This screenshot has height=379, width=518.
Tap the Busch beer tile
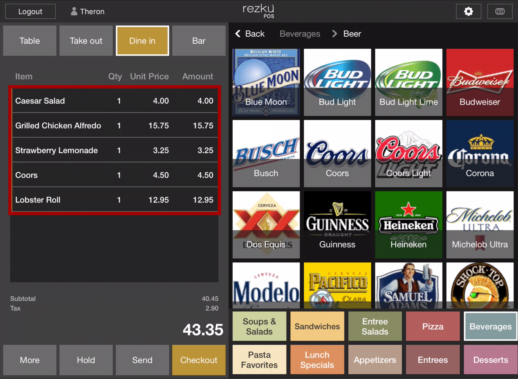click(x=266, y=153)
